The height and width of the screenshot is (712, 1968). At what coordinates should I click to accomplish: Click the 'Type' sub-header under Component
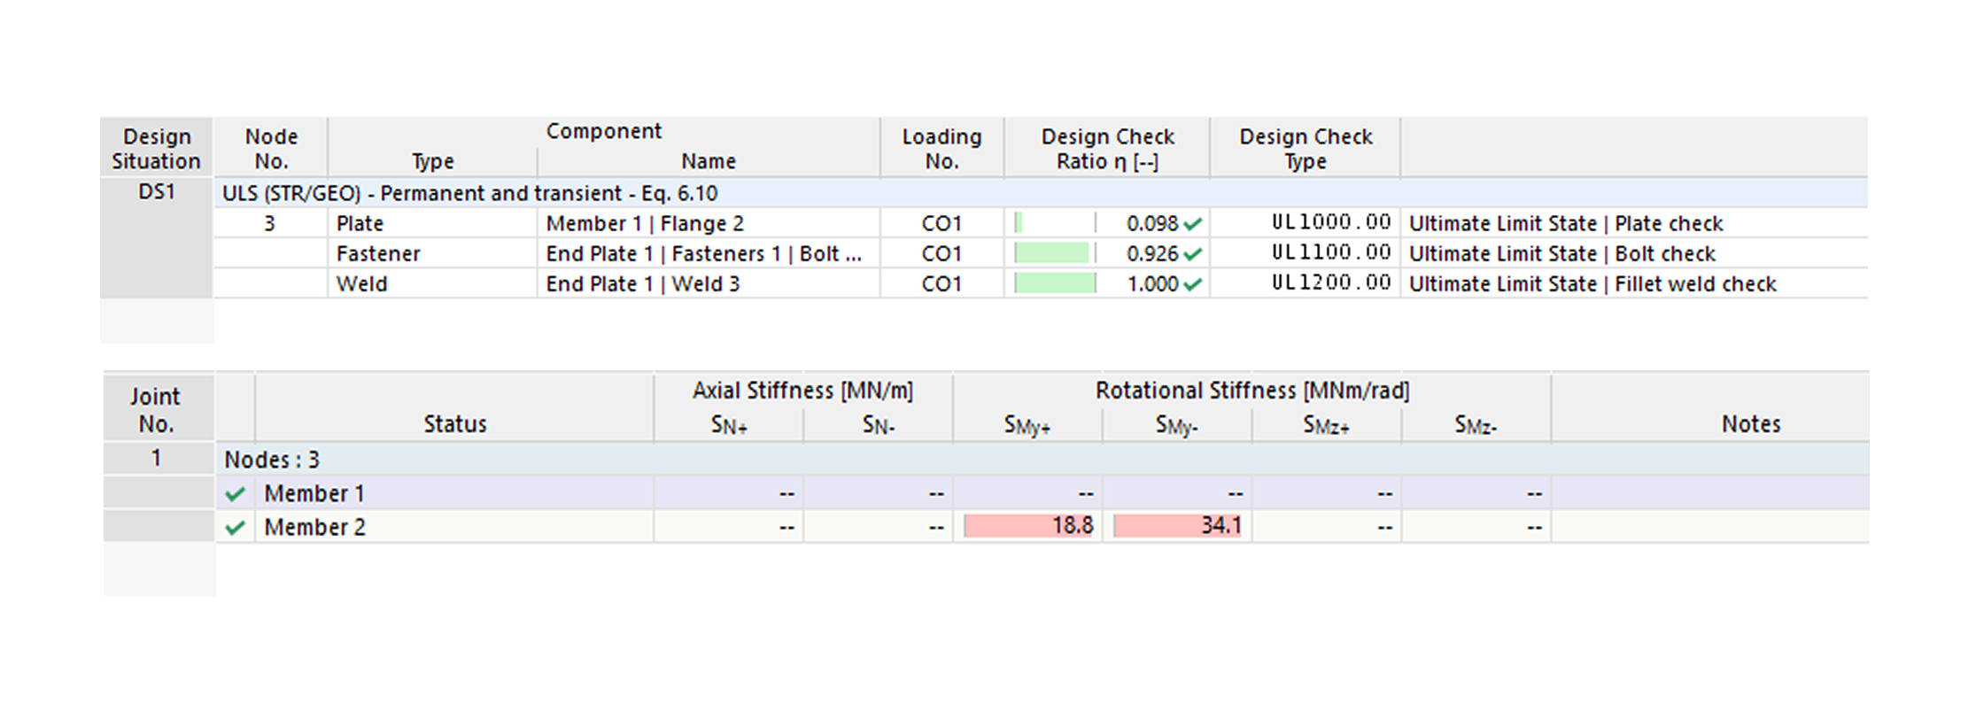coord(432,161)
